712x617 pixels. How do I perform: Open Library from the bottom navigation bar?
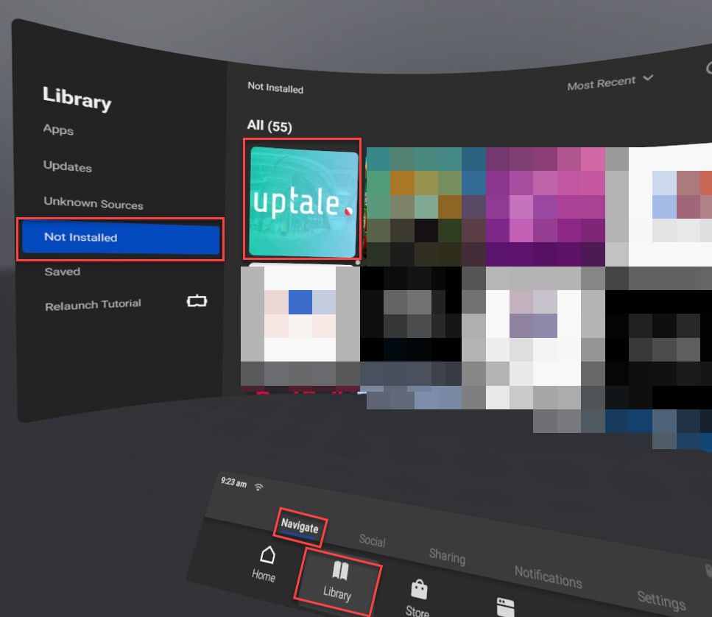point(338,582)
